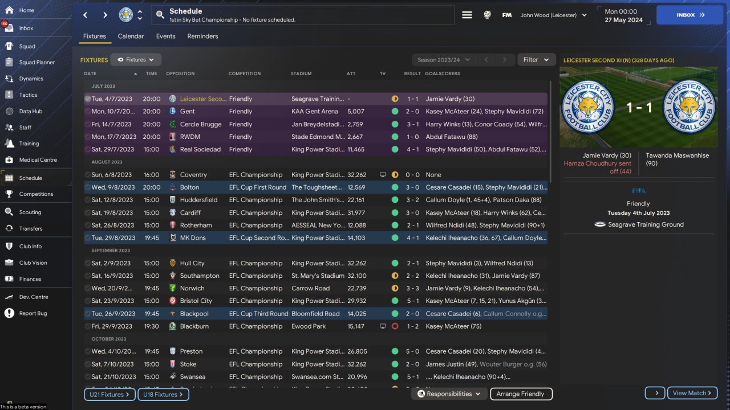
Task: Click the INBOX continue button
Action: pyautogui.click(x=691, y=15)
